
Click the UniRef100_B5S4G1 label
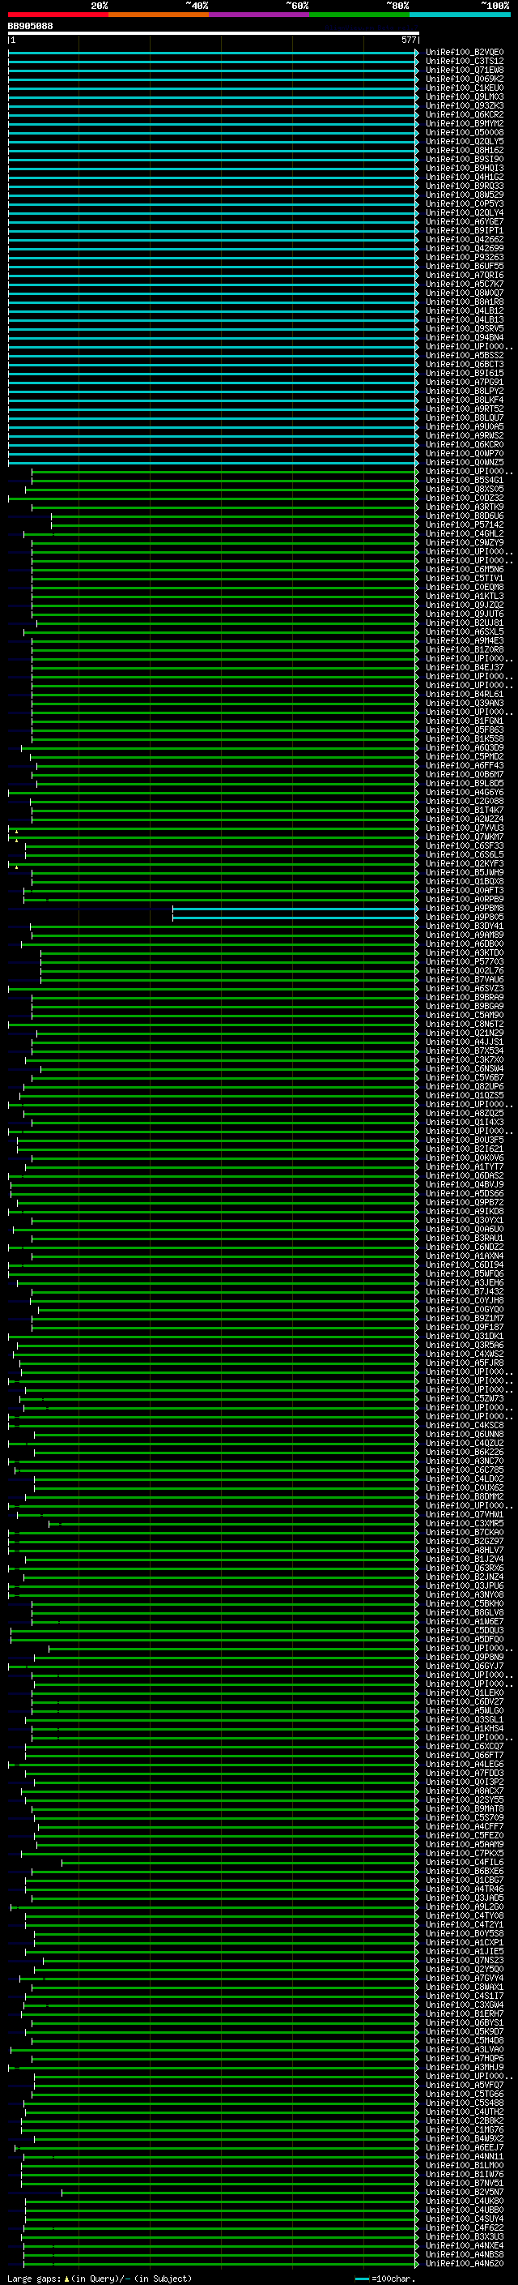tap(465, 480)
